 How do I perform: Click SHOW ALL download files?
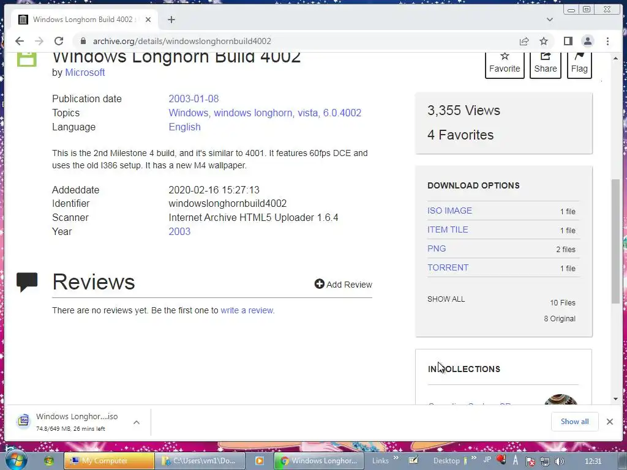pos(446,299)
